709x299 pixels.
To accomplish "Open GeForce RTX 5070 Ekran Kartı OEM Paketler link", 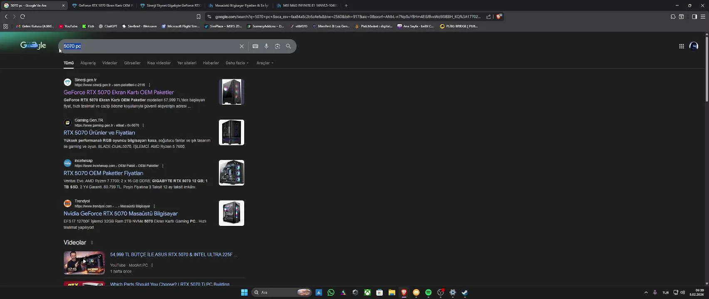I will coord(119,92).
